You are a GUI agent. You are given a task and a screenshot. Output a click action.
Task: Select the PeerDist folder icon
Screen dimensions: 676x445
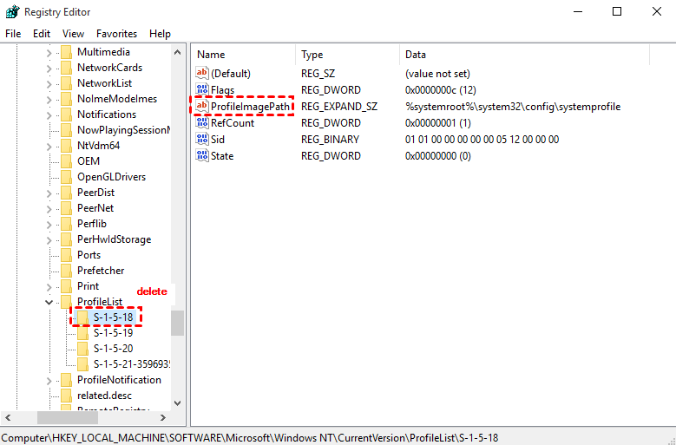pos(67,193)
